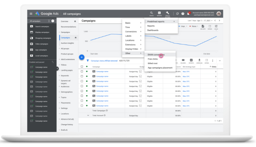
Task: Click info icon next to Total Campaigns
Action: (107, 111)
